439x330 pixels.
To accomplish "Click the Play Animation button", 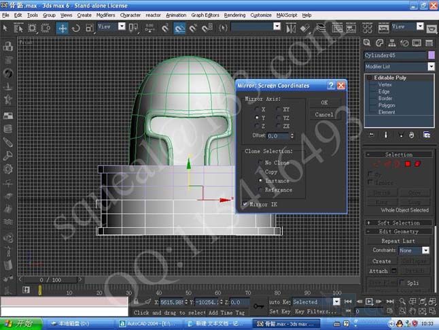I will (369, 301).
